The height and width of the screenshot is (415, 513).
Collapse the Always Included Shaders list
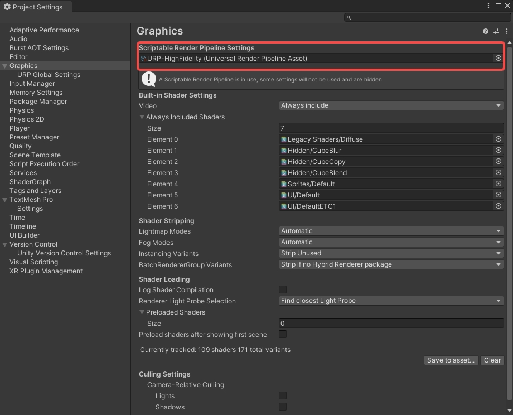(x=142, y=117)
